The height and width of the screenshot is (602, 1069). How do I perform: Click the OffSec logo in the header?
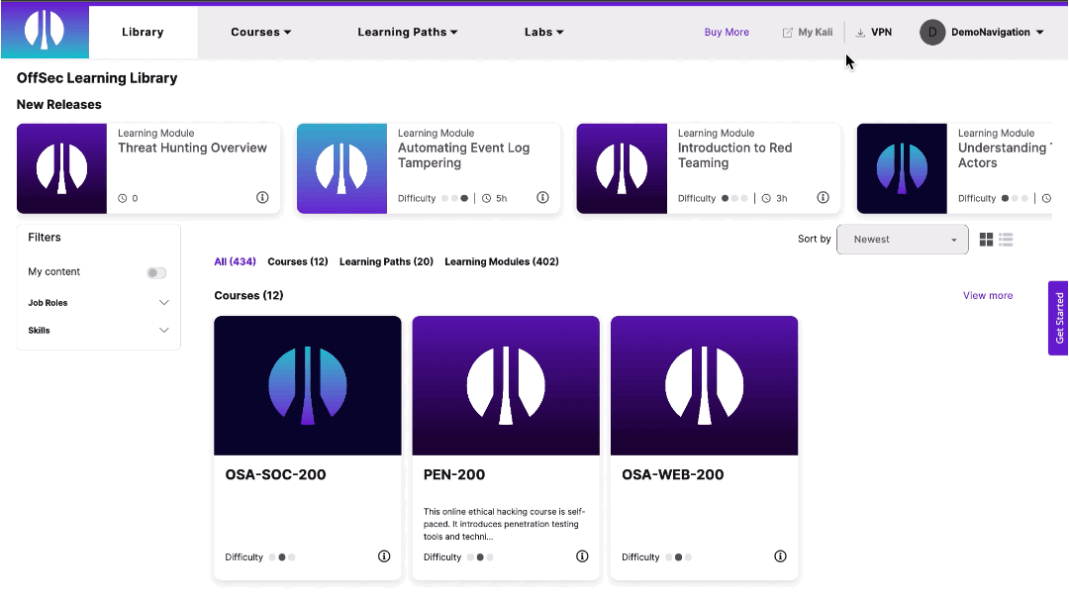tap(45, 32)
